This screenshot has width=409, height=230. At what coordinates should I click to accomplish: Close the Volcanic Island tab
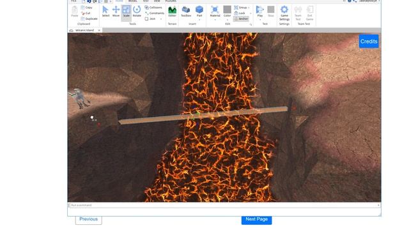pos(99,30)
